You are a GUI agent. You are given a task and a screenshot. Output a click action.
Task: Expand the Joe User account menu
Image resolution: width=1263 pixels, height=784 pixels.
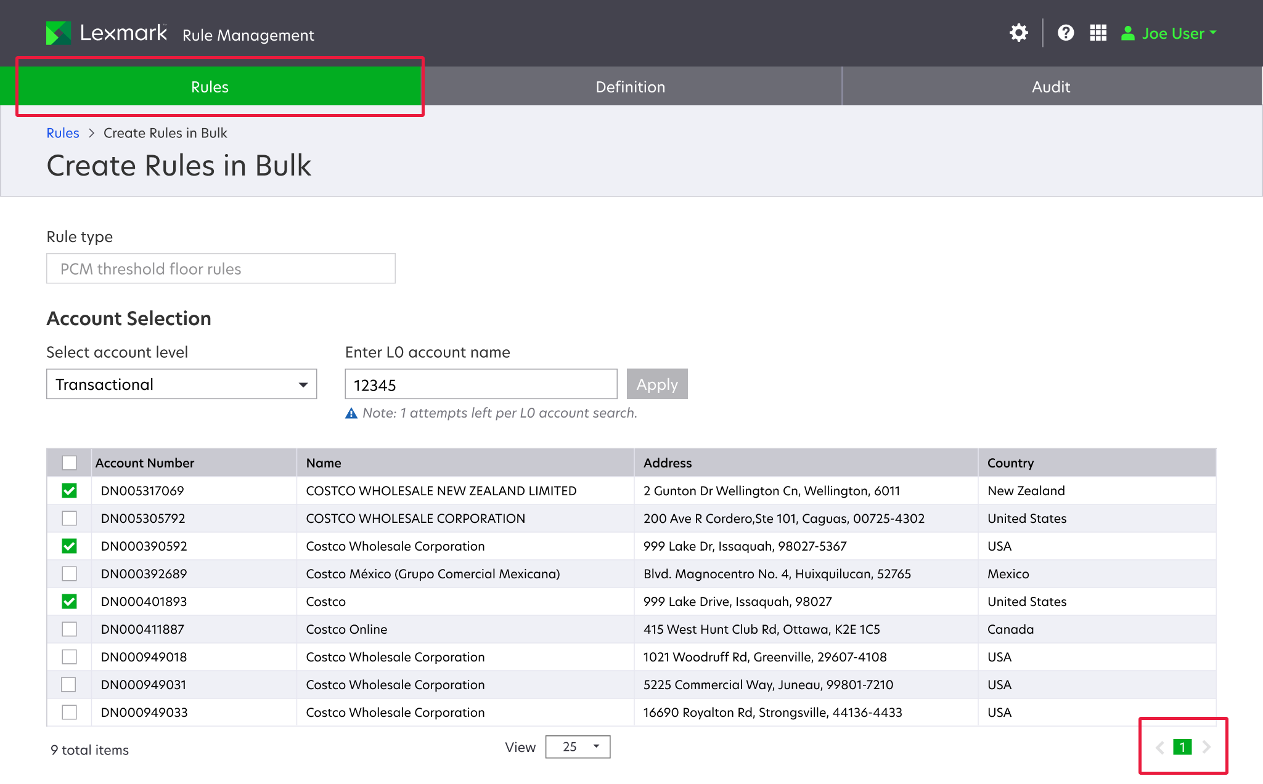tap(1212, 33)
